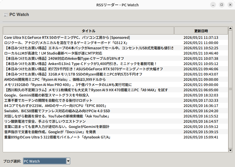This screenshot has width=235, height=167.
Task: Select the Swissbit BiCS8搭載 PCIe 4.0 SSD row
Action: click(x=115, y=111)
